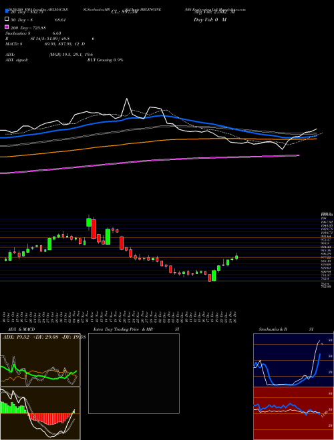The height and width of the screenshot is (440, 334).
Task: Click the magenta 200 Day EMA legend swatch
Action: click(7, 27)
